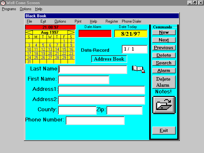Click the Exit button in Commands panel
The image size is (204, 153).
[164, 130]
